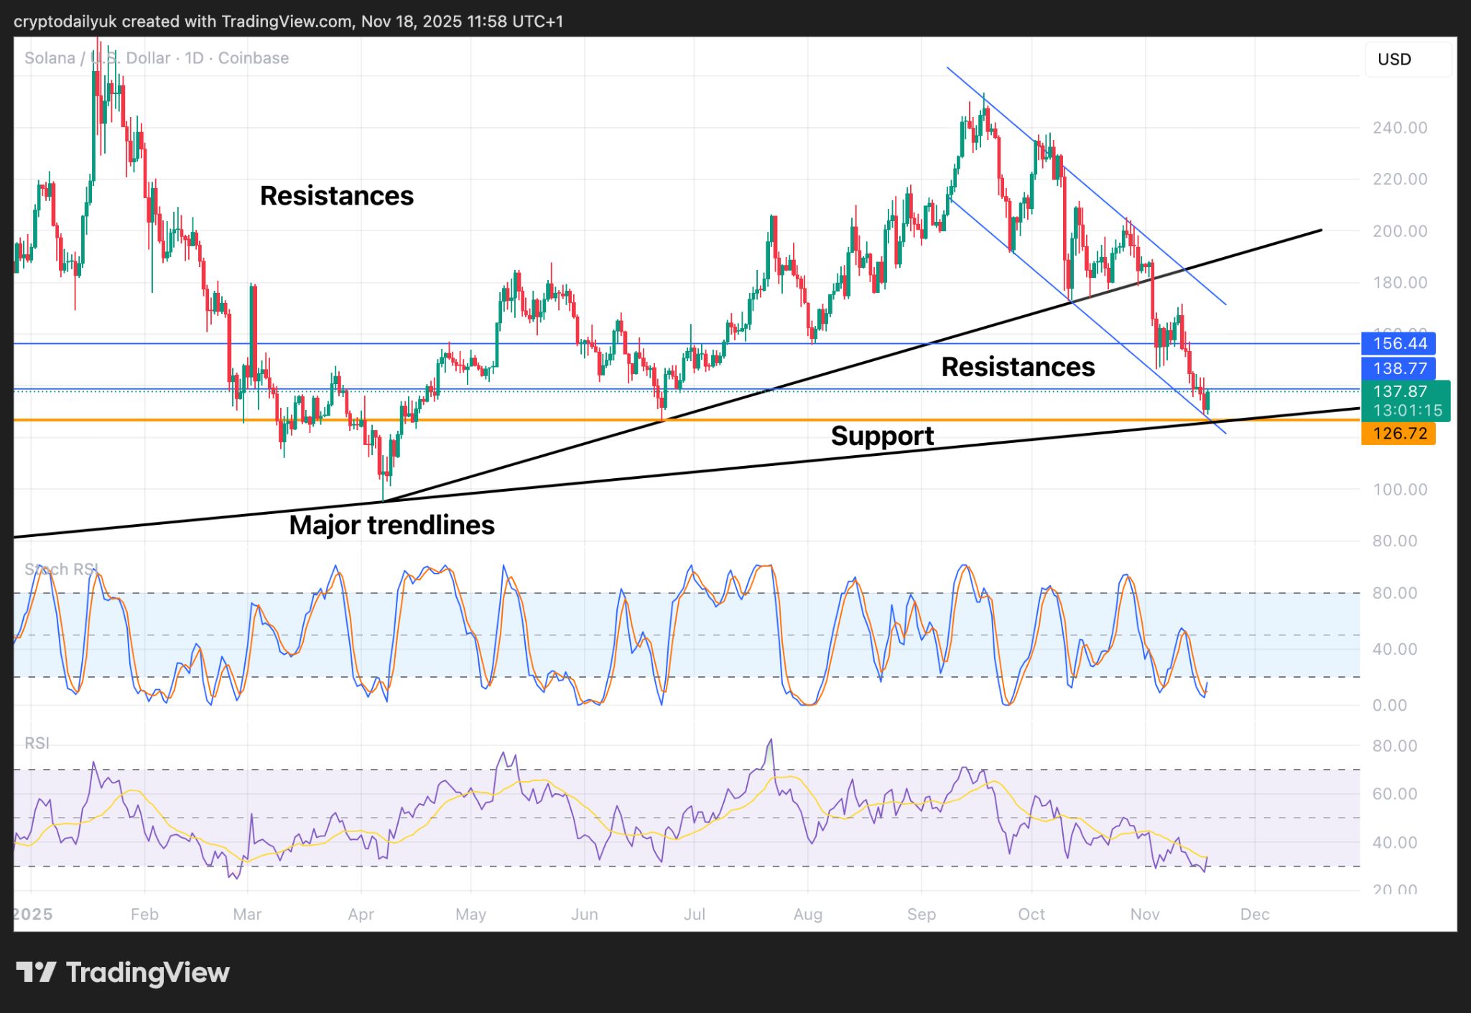Image resolution: width=1471 pixels, height=1013 pixels.
Task: Click the blue 138.77 price label
Action: point(1398,368)
